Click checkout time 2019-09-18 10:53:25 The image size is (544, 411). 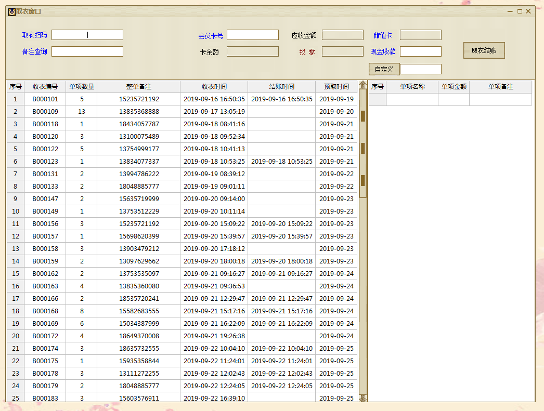click(x=282, y=162)
